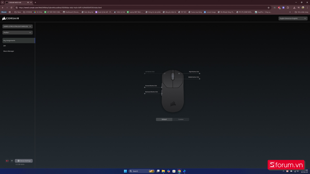Click the Corsair logo in header
The width and height of the screenshot is (310, 174).
point(11,19)
